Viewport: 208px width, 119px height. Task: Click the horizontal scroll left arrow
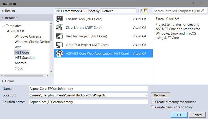coord(2,76)
